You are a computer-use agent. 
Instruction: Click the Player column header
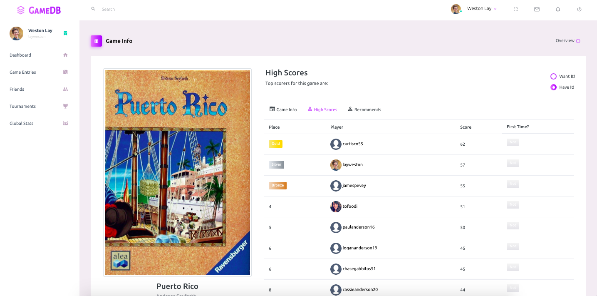(337, 127)
